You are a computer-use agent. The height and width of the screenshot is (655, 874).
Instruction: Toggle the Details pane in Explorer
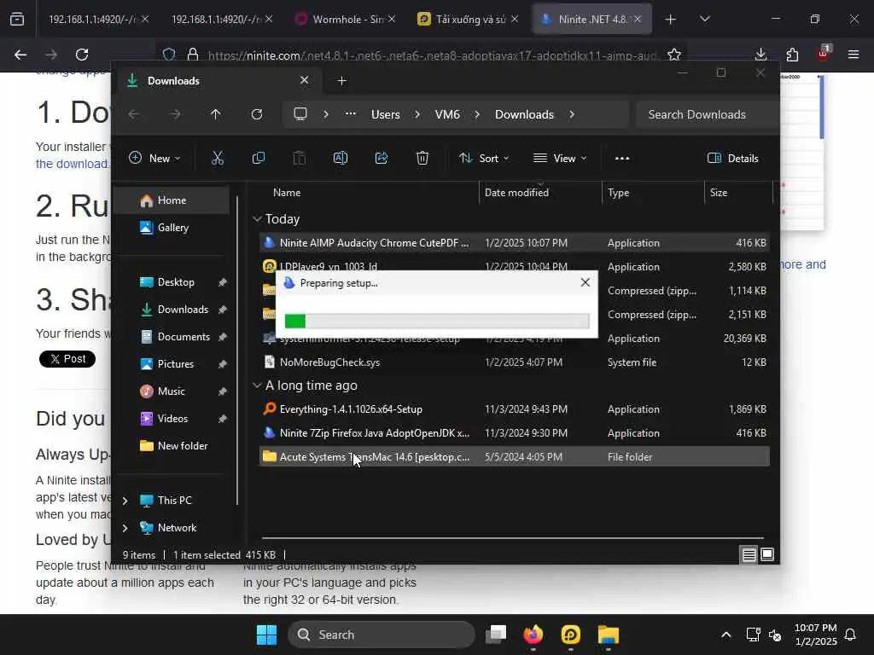(x=733, y=158)
